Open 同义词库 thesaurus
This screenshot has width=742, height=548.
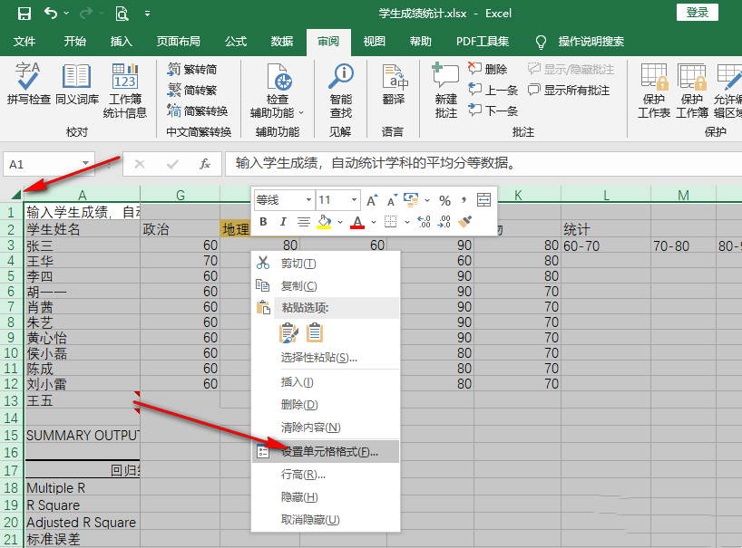tap(77, 84)
